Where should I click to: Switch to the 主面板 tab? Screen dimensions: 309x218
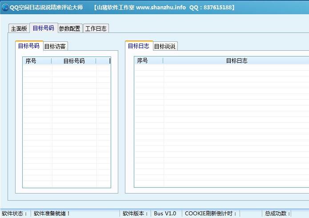coord(19,28)
